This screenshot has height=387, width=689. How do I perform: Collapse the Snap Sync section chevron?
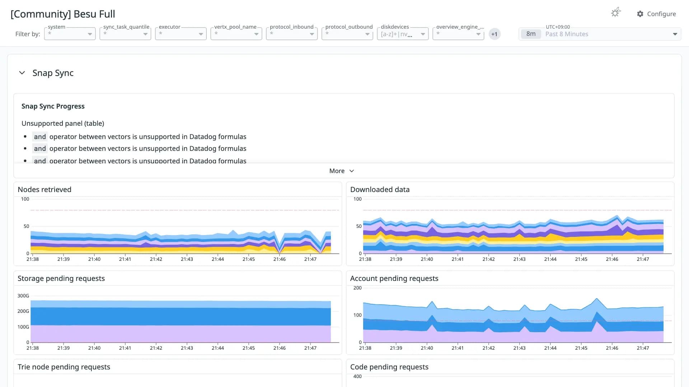pos(22,73)
